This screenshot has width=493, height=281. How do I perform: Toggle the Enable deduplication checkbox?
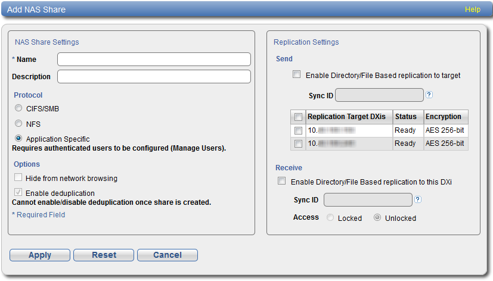(x=18, y=193)
